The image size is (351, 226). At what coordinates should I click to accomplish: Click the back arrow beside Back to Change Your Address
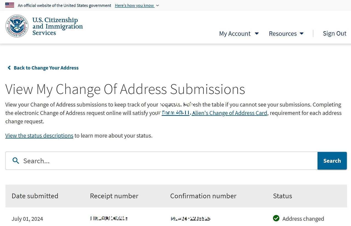9,68
